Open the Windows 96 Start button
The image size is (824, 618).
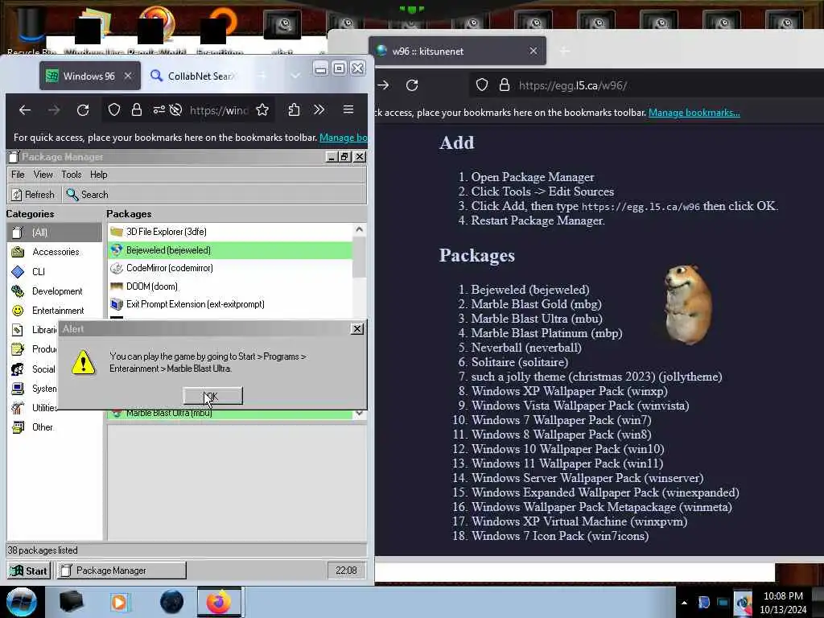coord(30,571)
